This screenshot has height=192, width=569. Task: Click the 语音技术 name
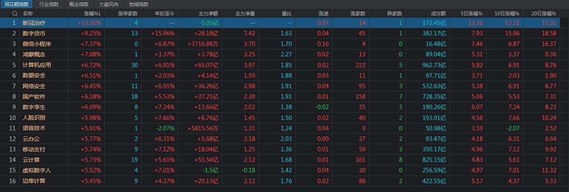(34, 128)
